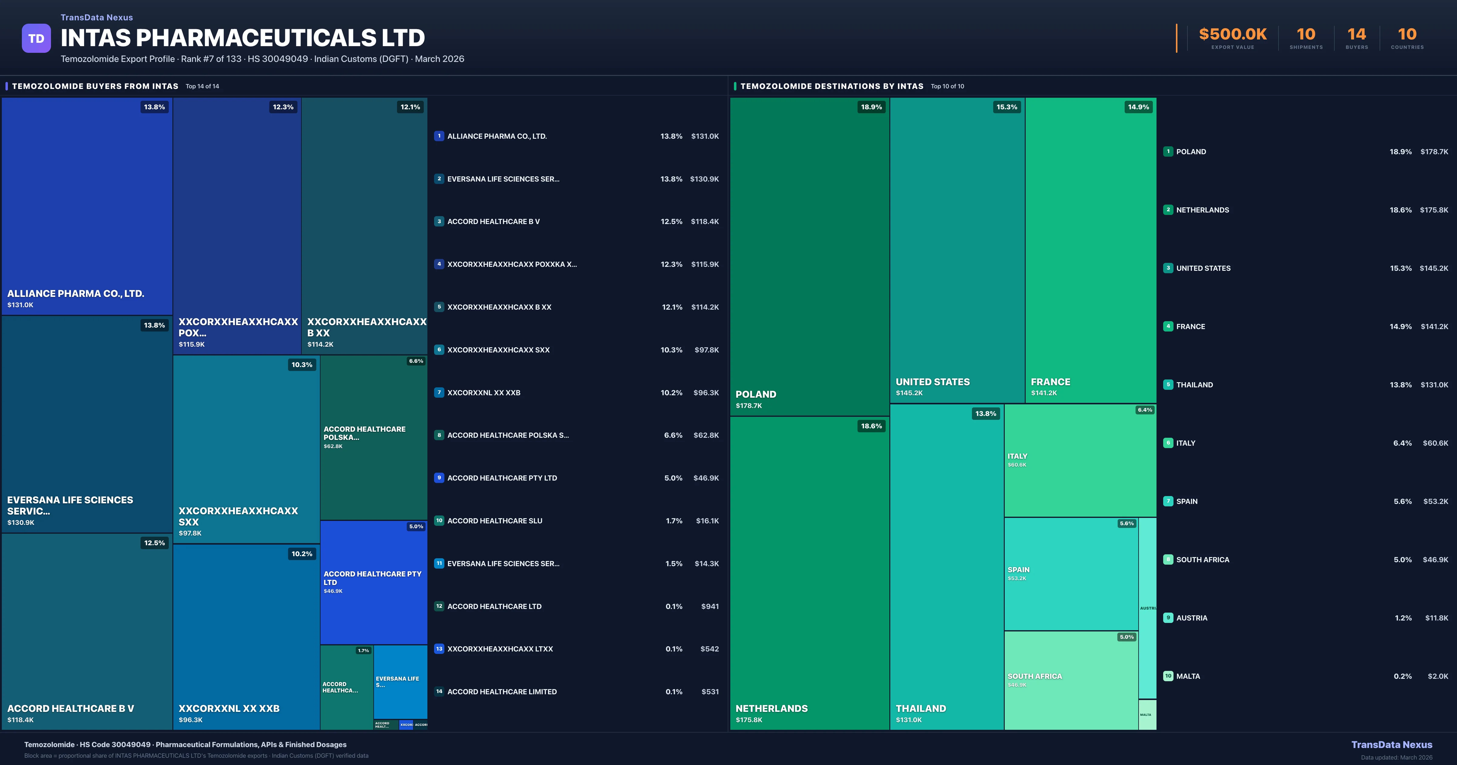The height and width of the screenshot is (765, 1457).
Task: Click rank 10 badge beside Malta
Action: point(1168,676)
